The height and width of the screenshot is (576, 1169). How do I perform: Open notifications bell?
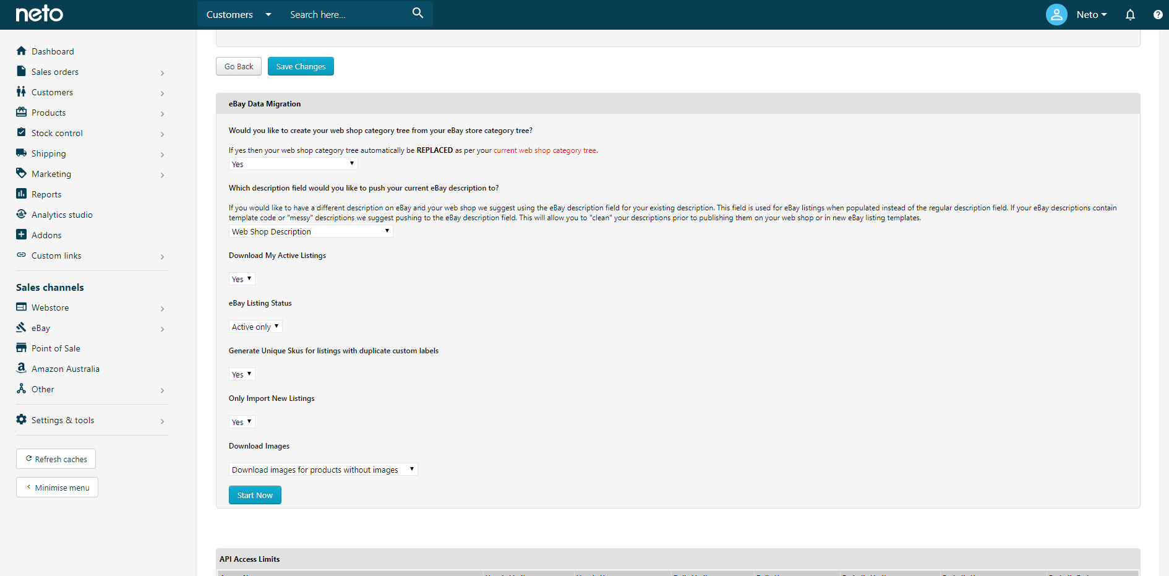point(1130,14)
